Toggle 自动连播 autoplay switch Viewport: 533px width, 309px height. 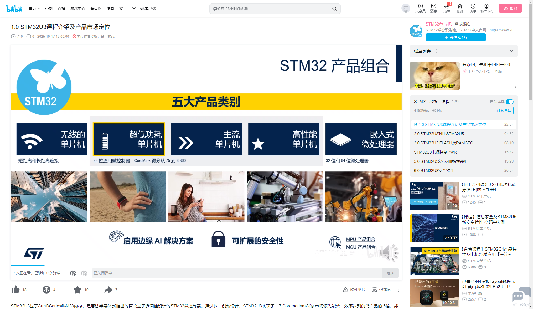point(510,102)
